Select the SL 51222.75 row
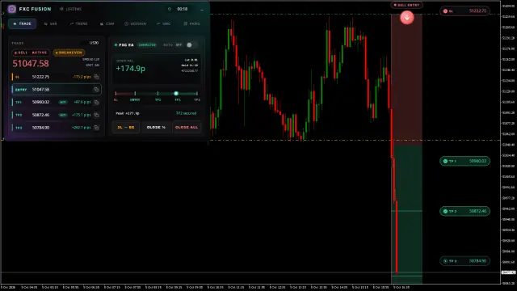 click(x=57, y=77)
